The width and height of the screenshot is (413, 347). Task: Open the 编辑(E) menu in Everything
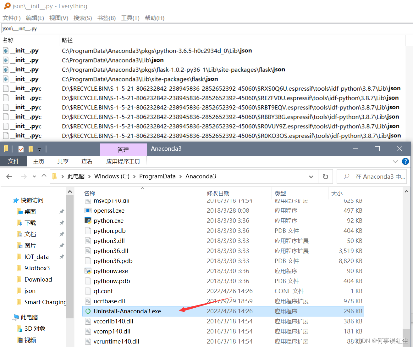(x=35, y=18)
